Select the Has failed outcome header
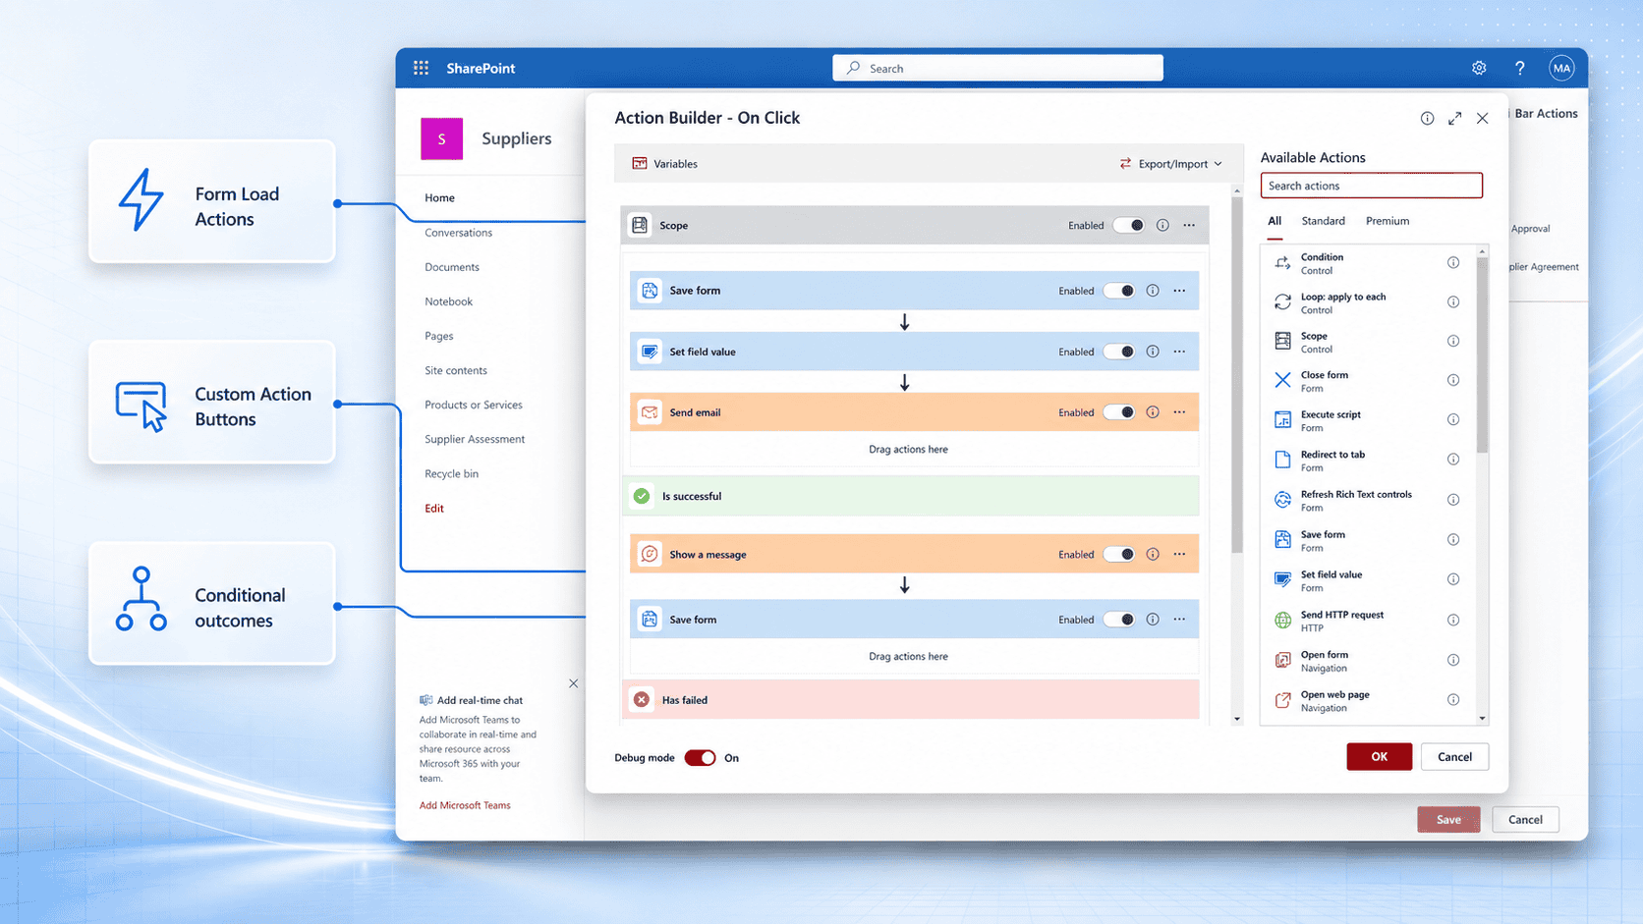Image resolution: width=1643 pixels, height=924 pixels. click(910, 700)
